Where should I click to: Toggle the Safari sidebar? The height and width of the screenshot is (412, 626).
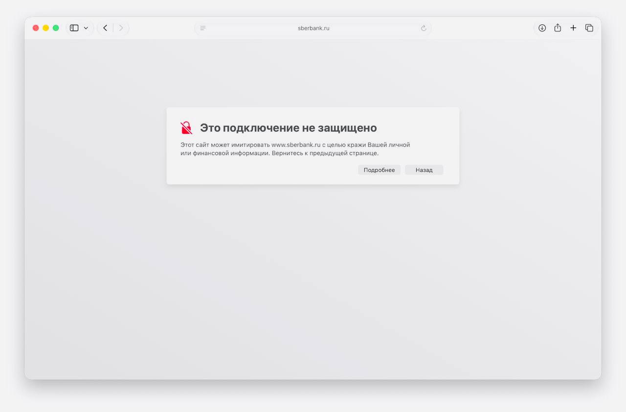coord(74,28)
